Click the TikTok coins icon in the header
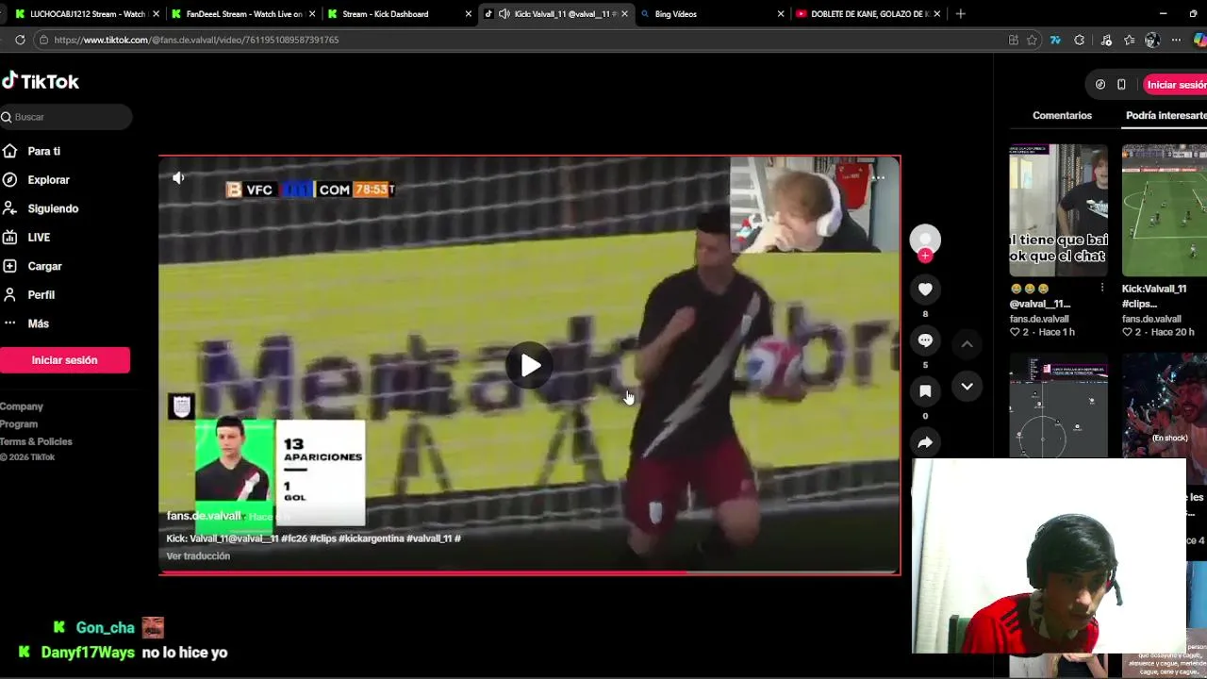This screenshot has height=679, width=1207. [x=1100, y=85]
